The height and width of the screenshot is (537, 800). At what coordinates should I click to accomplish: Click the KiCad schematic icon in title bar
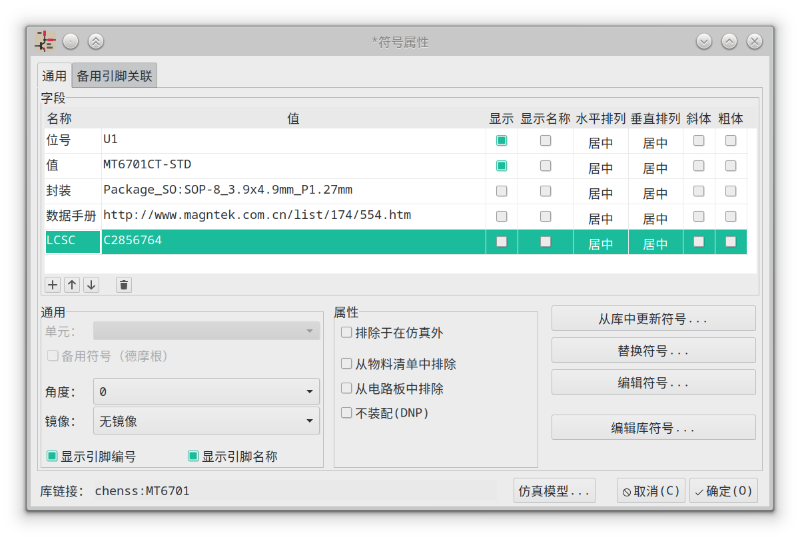click(x=44, y=41)
